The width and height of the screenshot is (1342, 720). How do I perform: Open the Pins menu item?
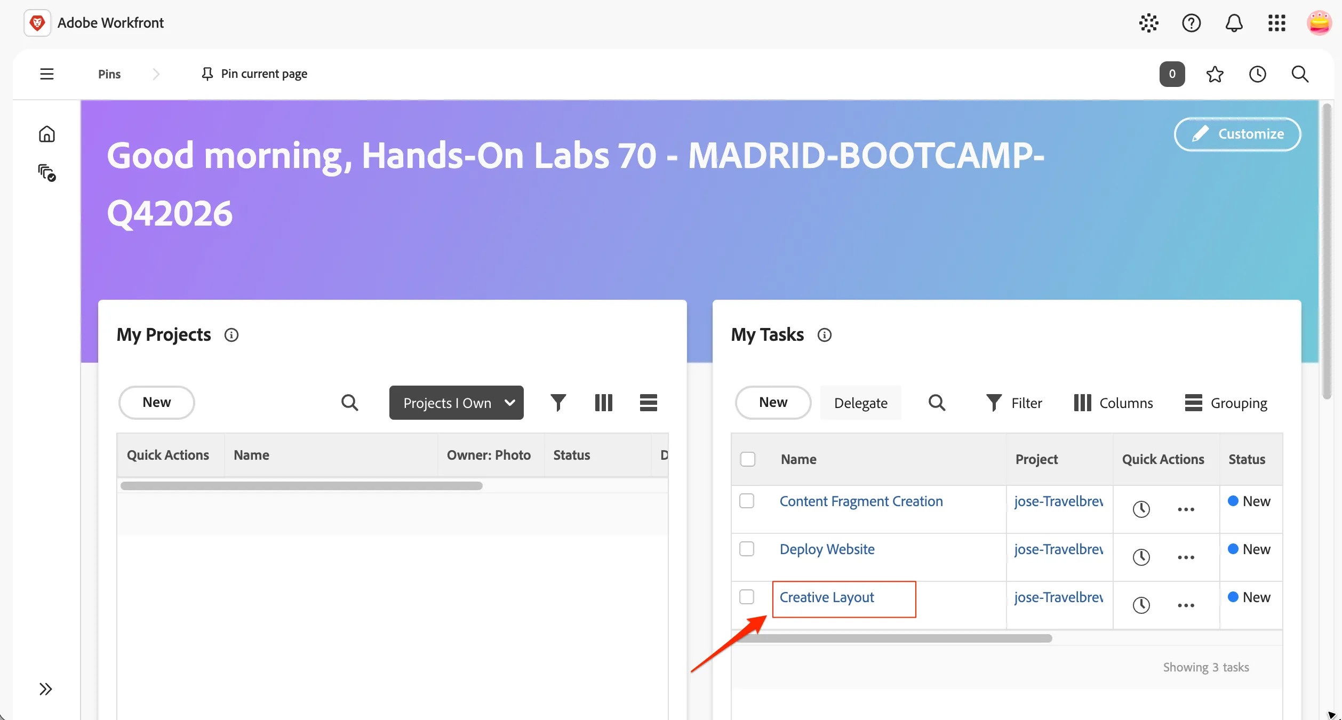[x=109, y=74]
